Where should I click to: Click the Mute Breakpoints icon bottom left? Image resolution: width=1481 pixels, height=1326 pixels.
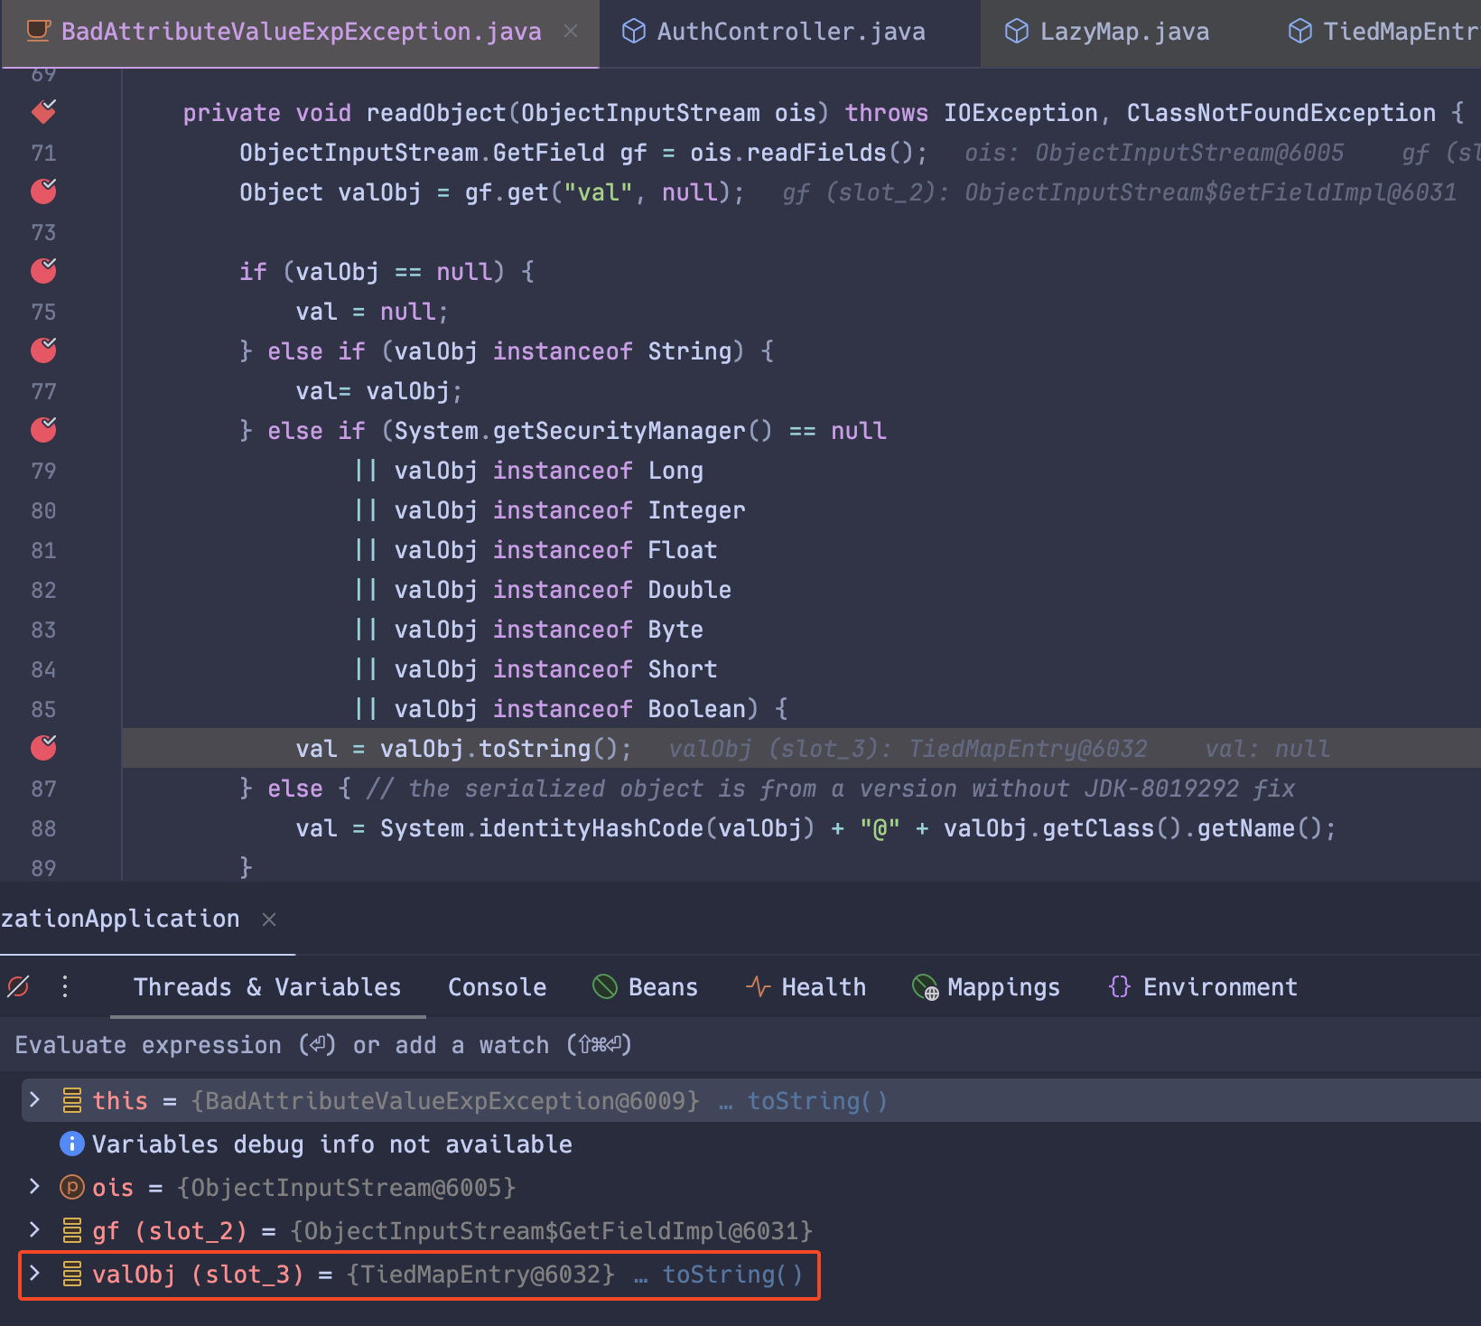(16, 987)
